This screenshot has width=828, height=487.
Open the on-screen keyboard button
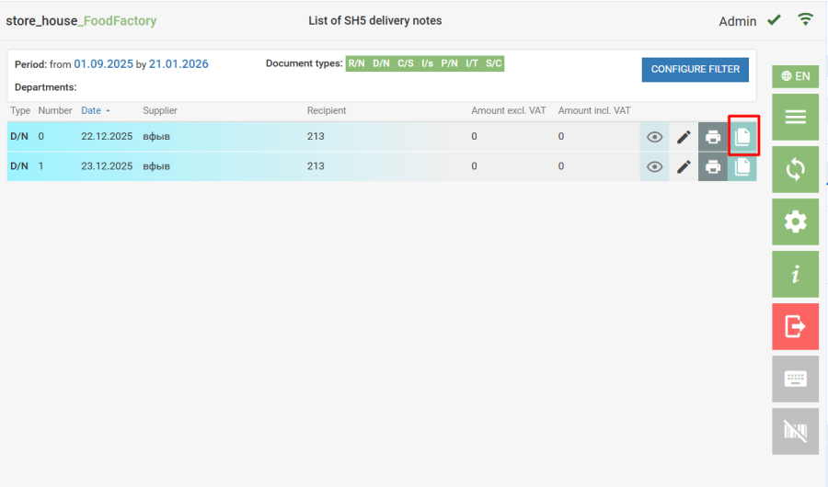795,379
